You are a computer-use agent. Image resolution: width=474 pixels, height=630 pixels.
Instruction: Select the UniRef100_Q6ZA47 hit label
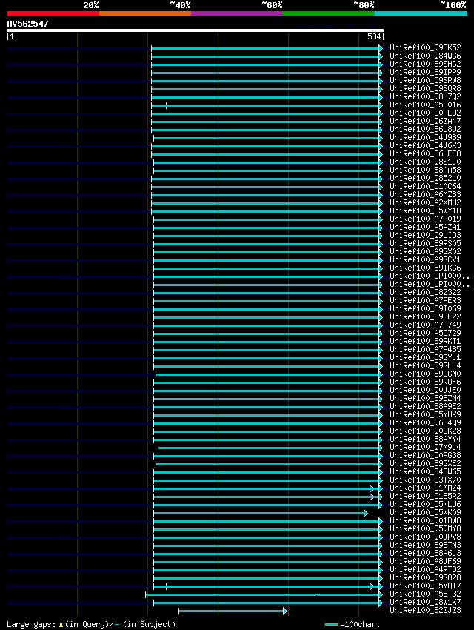[x=425, y=121]
